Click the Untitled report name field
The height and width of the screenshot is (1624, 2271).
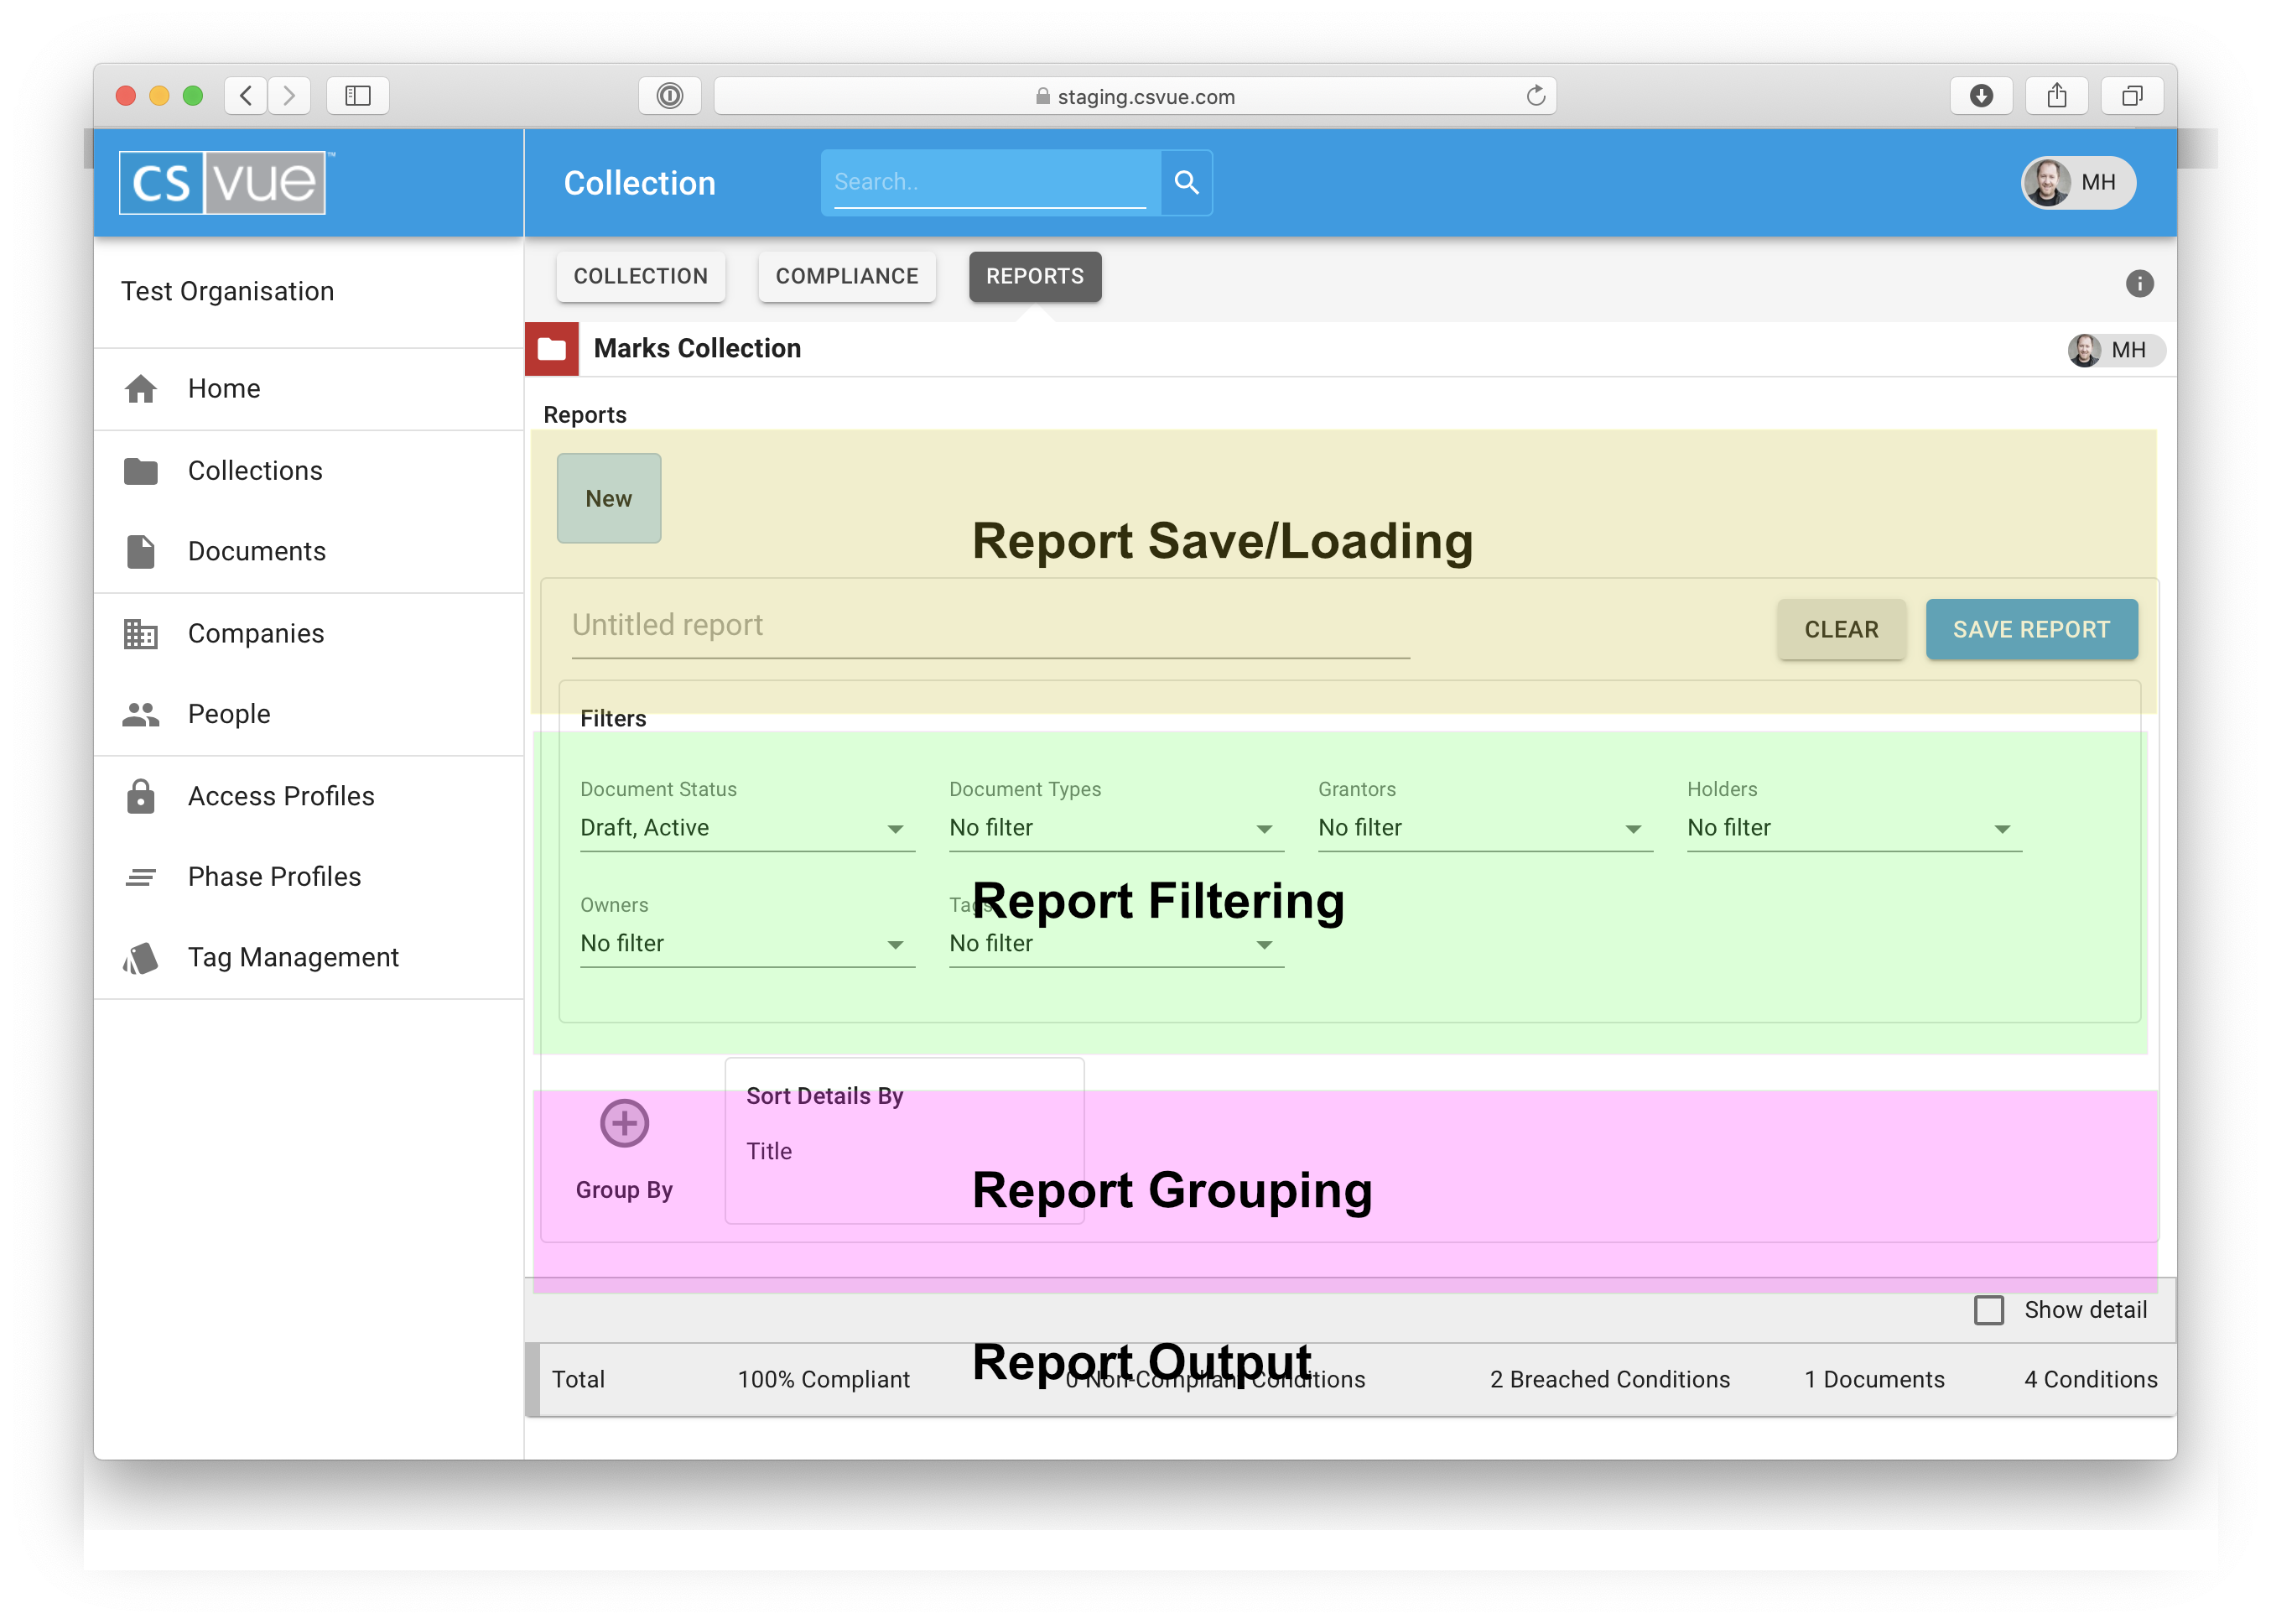click(x=990, y=626)
